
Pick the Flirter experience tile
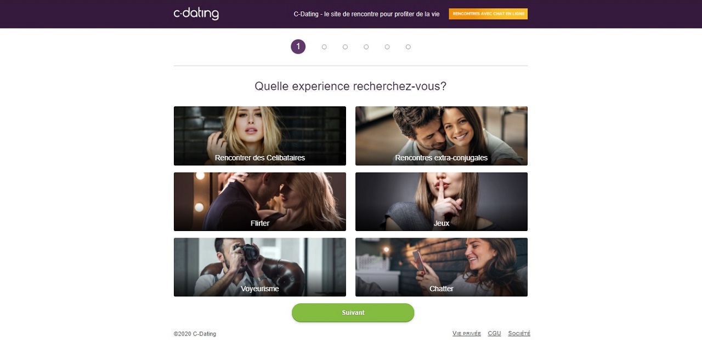tap(260, 201)
